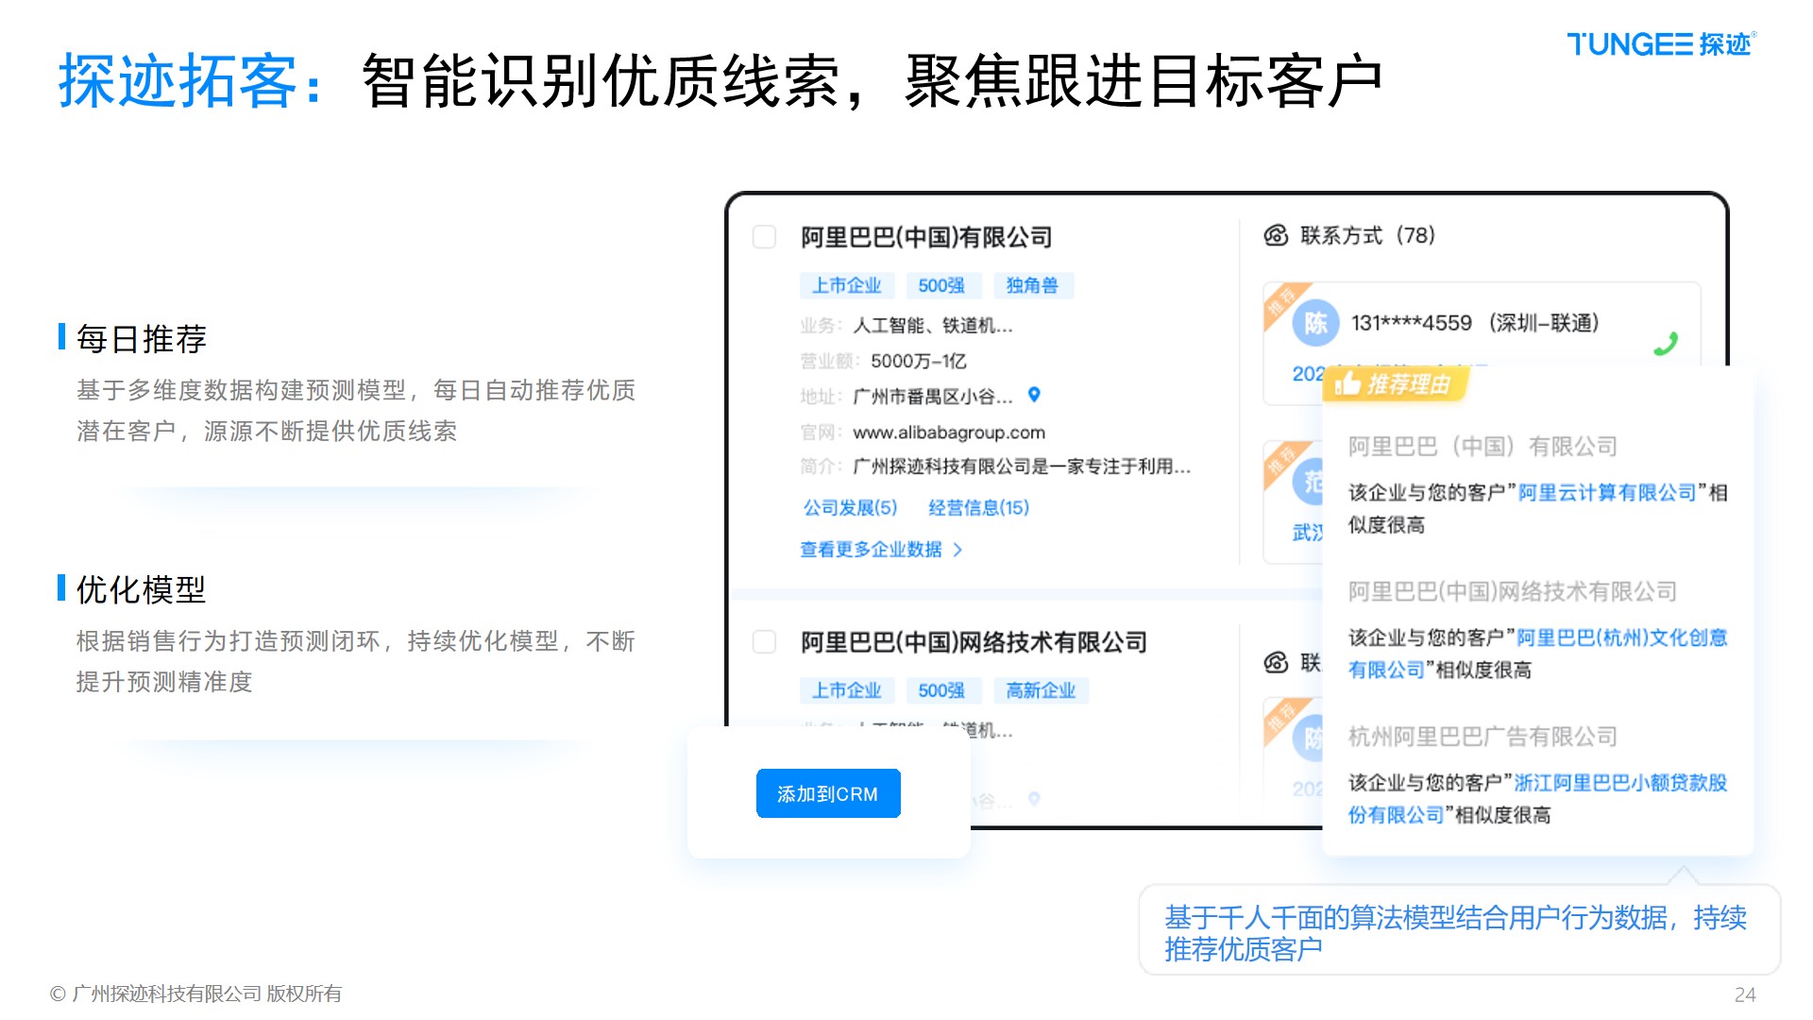
Task: Click the contact icon beside 联系方式 (78)
Action: coord(1276,235)
